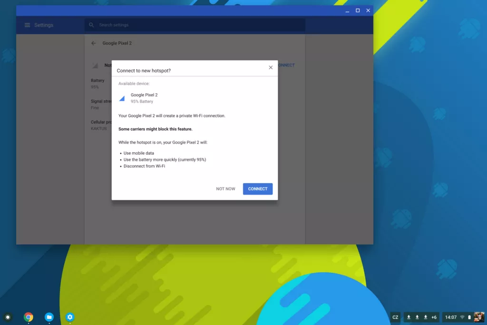Click the Battery label on the settings page
Image resolution: width=487 pixels, height=325 pixels.
click(x=97, y=80)
